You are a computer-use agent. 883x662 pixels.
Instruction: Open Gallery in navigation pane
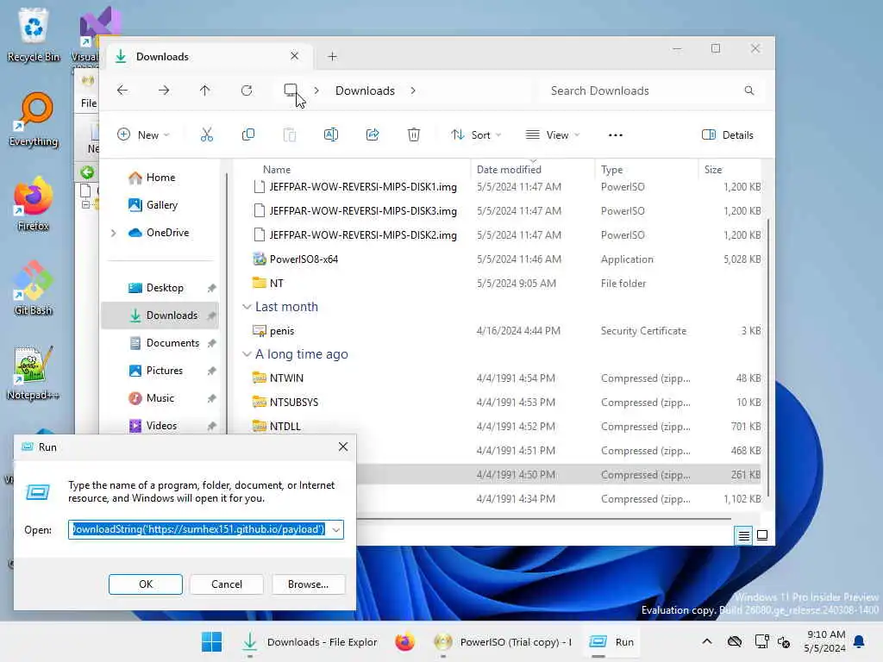(x=161, y=205)
